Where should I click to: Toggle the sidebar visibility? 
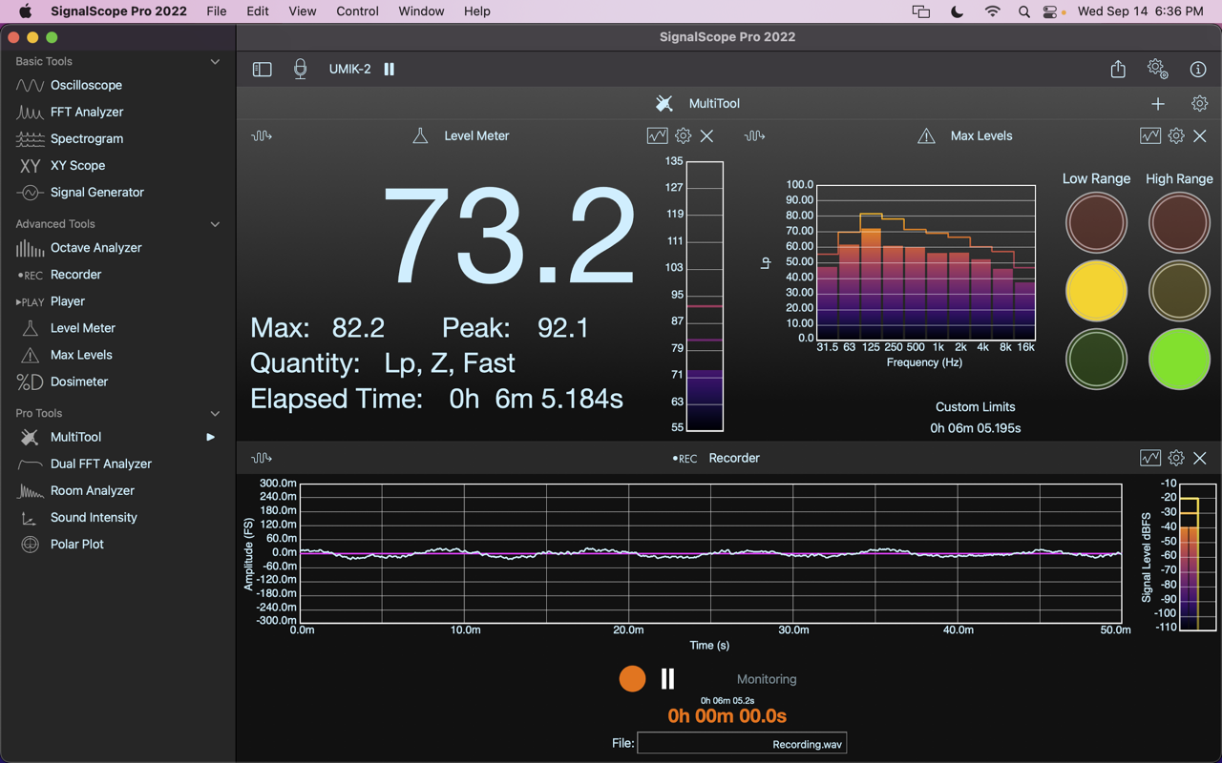(x=262, y=69)
